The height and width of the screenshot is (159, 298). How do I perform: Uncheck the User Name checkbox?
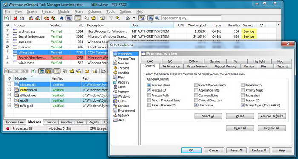[x=196, y=105]
